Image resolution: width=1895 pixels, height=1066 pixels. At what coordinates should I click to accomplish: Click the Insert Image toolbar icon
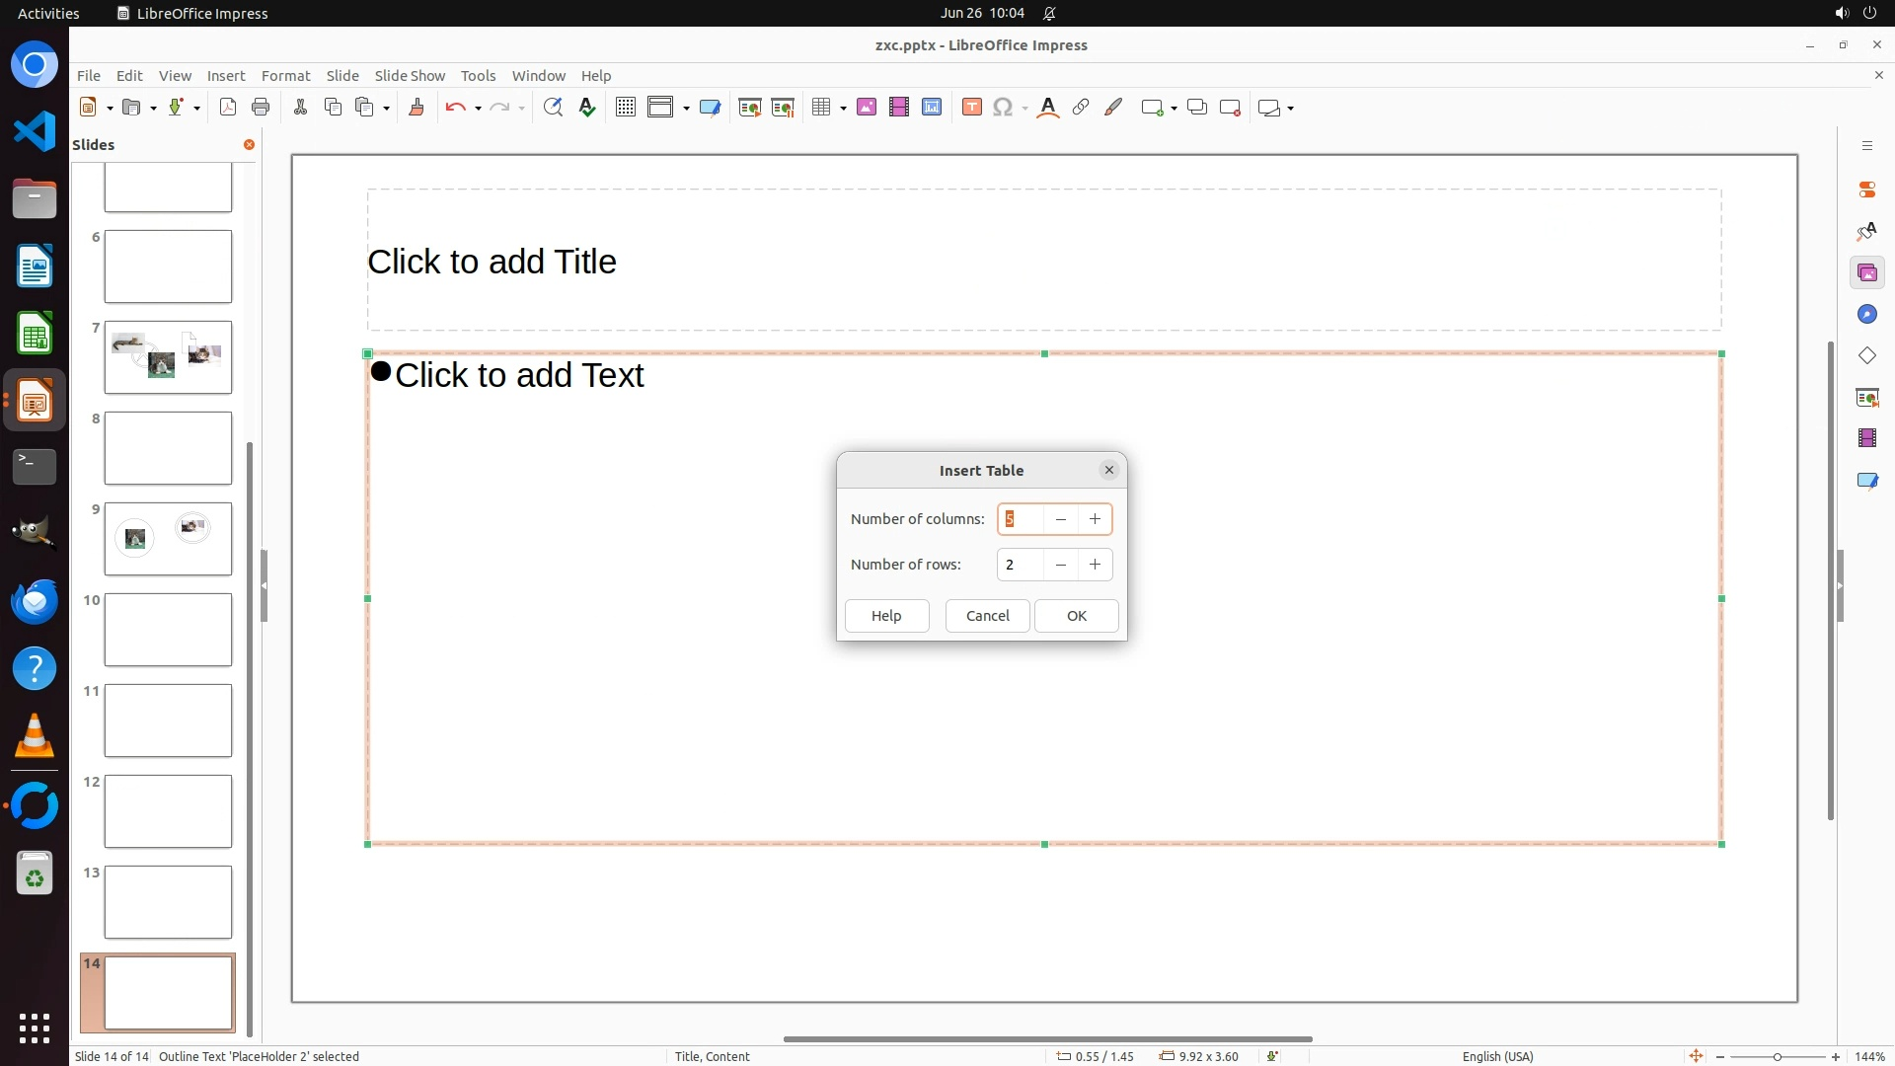[867, 108]
